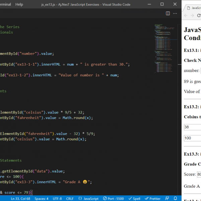Toggle the Spell checker status item

(134, 198)
